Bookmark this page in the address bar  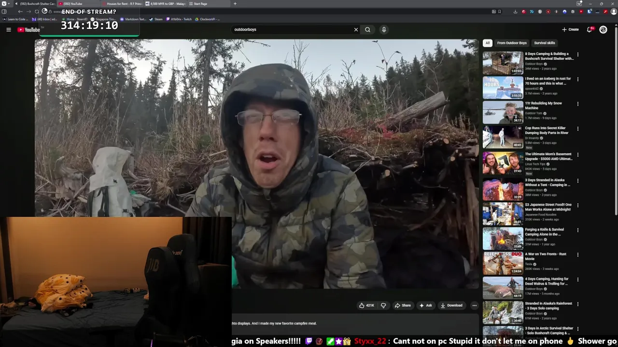[499, 12]
